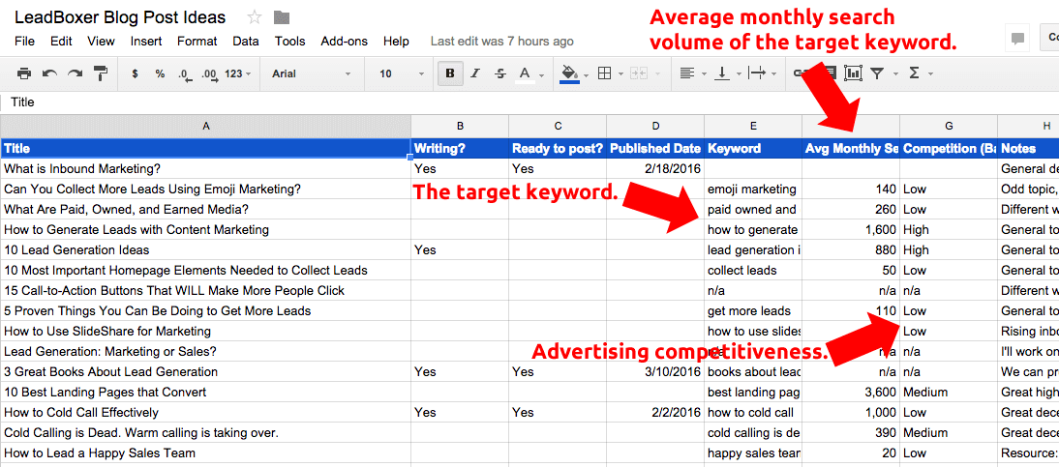
Task: Click the Filter funnel icon
Action: (x=877, y=73)
